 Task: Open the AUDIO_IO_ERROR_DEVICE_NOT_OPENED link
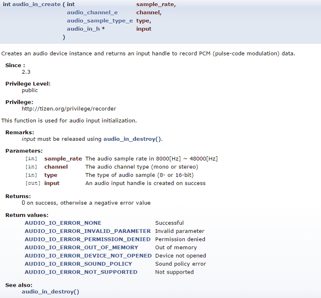coord(88,256)
